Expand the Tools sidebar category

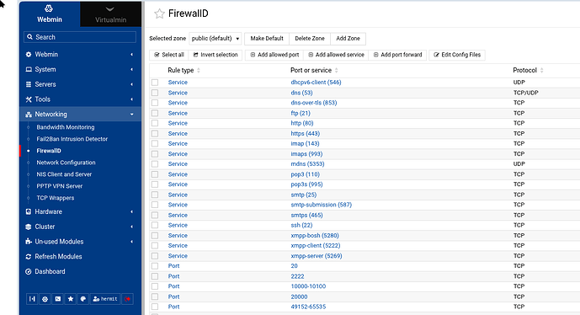click(x=131, y=99)
